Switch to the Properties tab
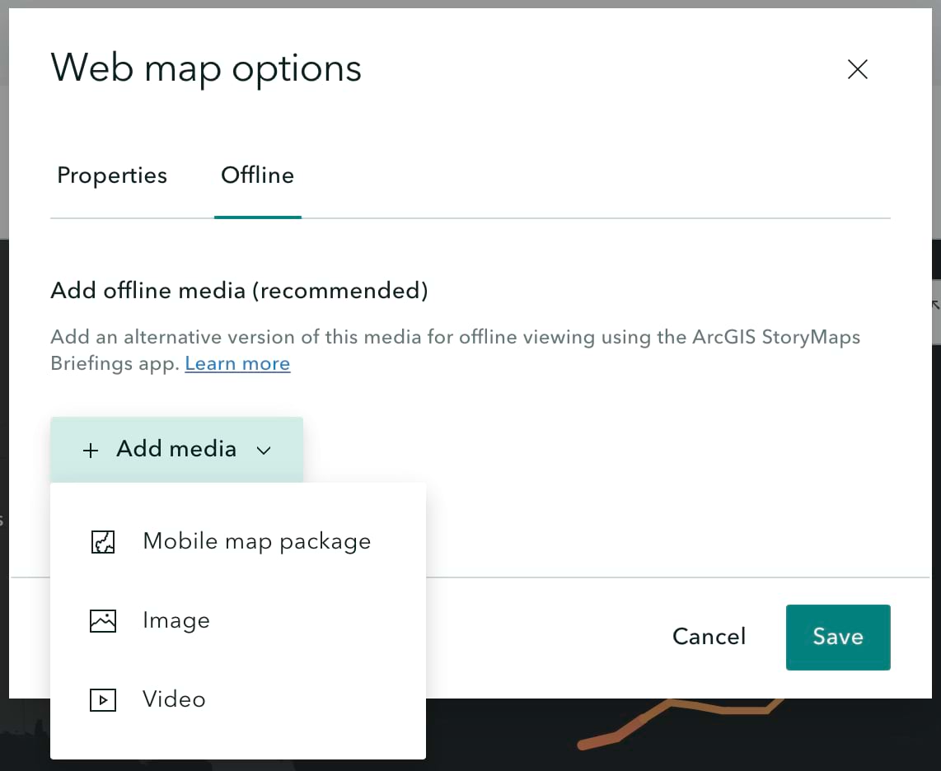 click(x=111, y=175)
